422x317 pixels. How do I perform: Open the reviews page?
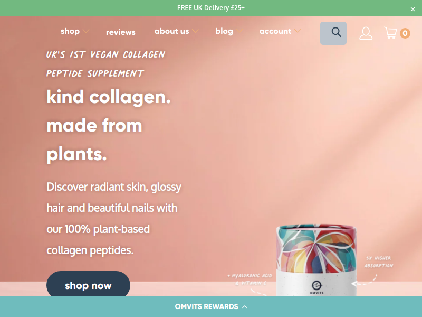[x=121, y=32]
